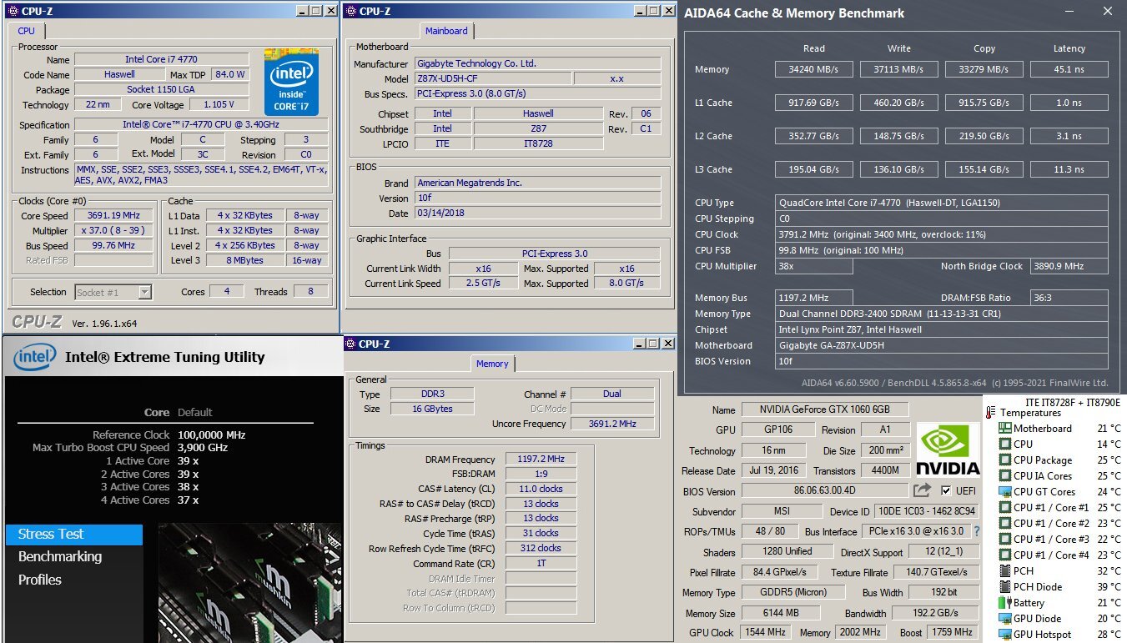
Task: Click the GPU Hotspot sensor icon
Action: 1005,635
